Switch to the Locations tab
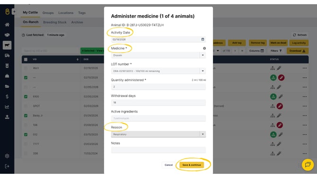317x178 pixels. click(x=66, y=13)
